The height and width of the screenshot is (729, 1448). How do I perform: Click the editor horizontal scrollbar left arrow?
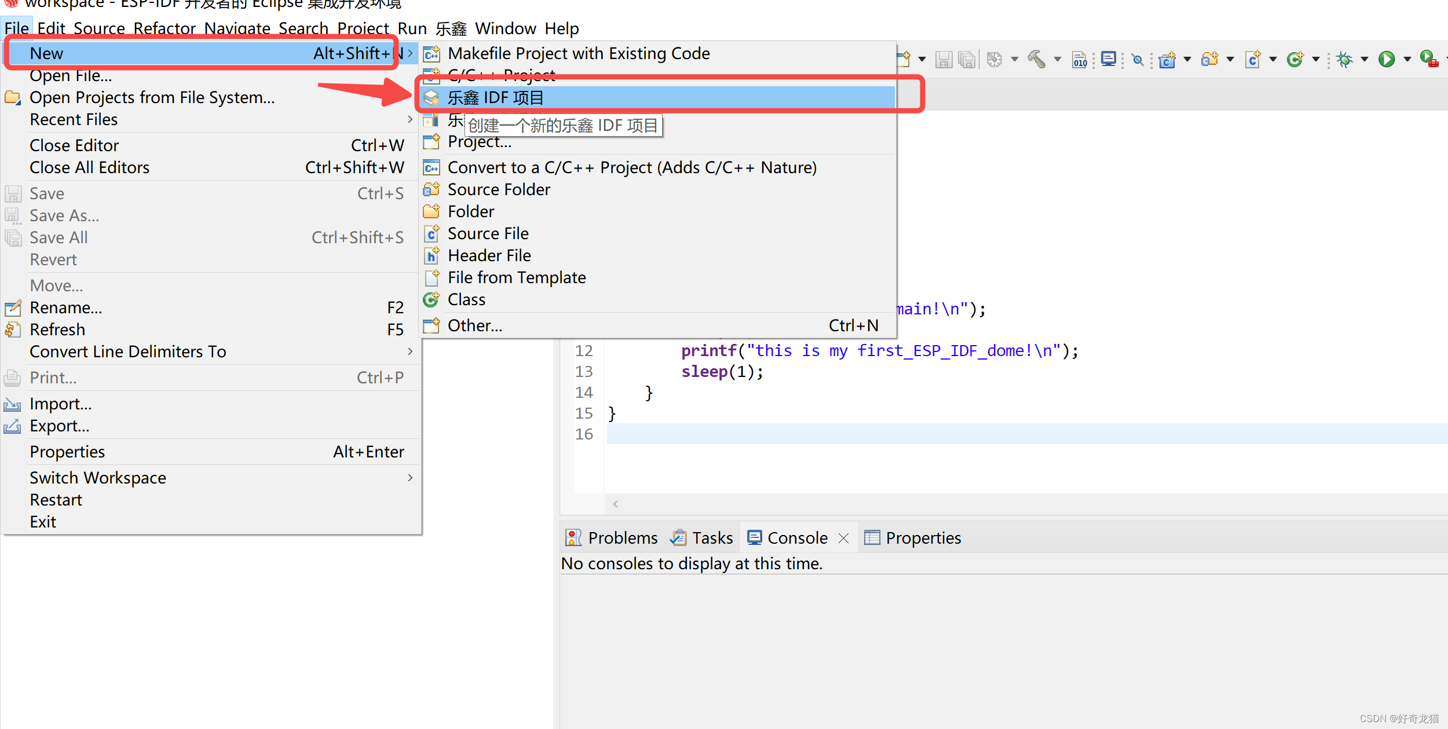coord(616,504)
